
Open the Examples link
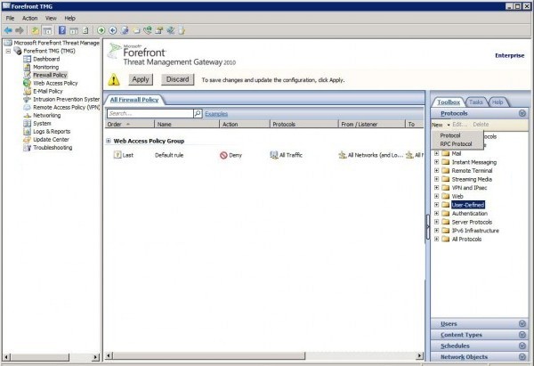pos(215,114)
